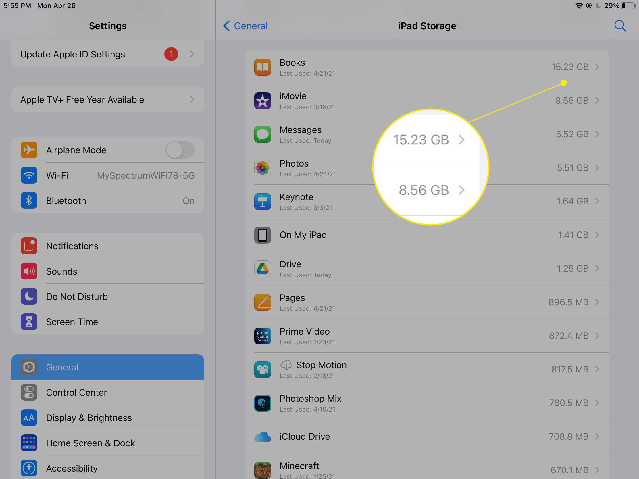The width and height of the screenshot is (639, 479).
Task: Tap the Stop Motion 817.5 MB size
Action: (570, 369)
